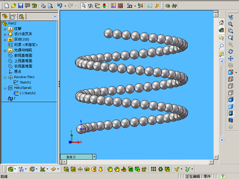Open the Home task pane icon
Viewport: 239px width, 179px height.
221,23
